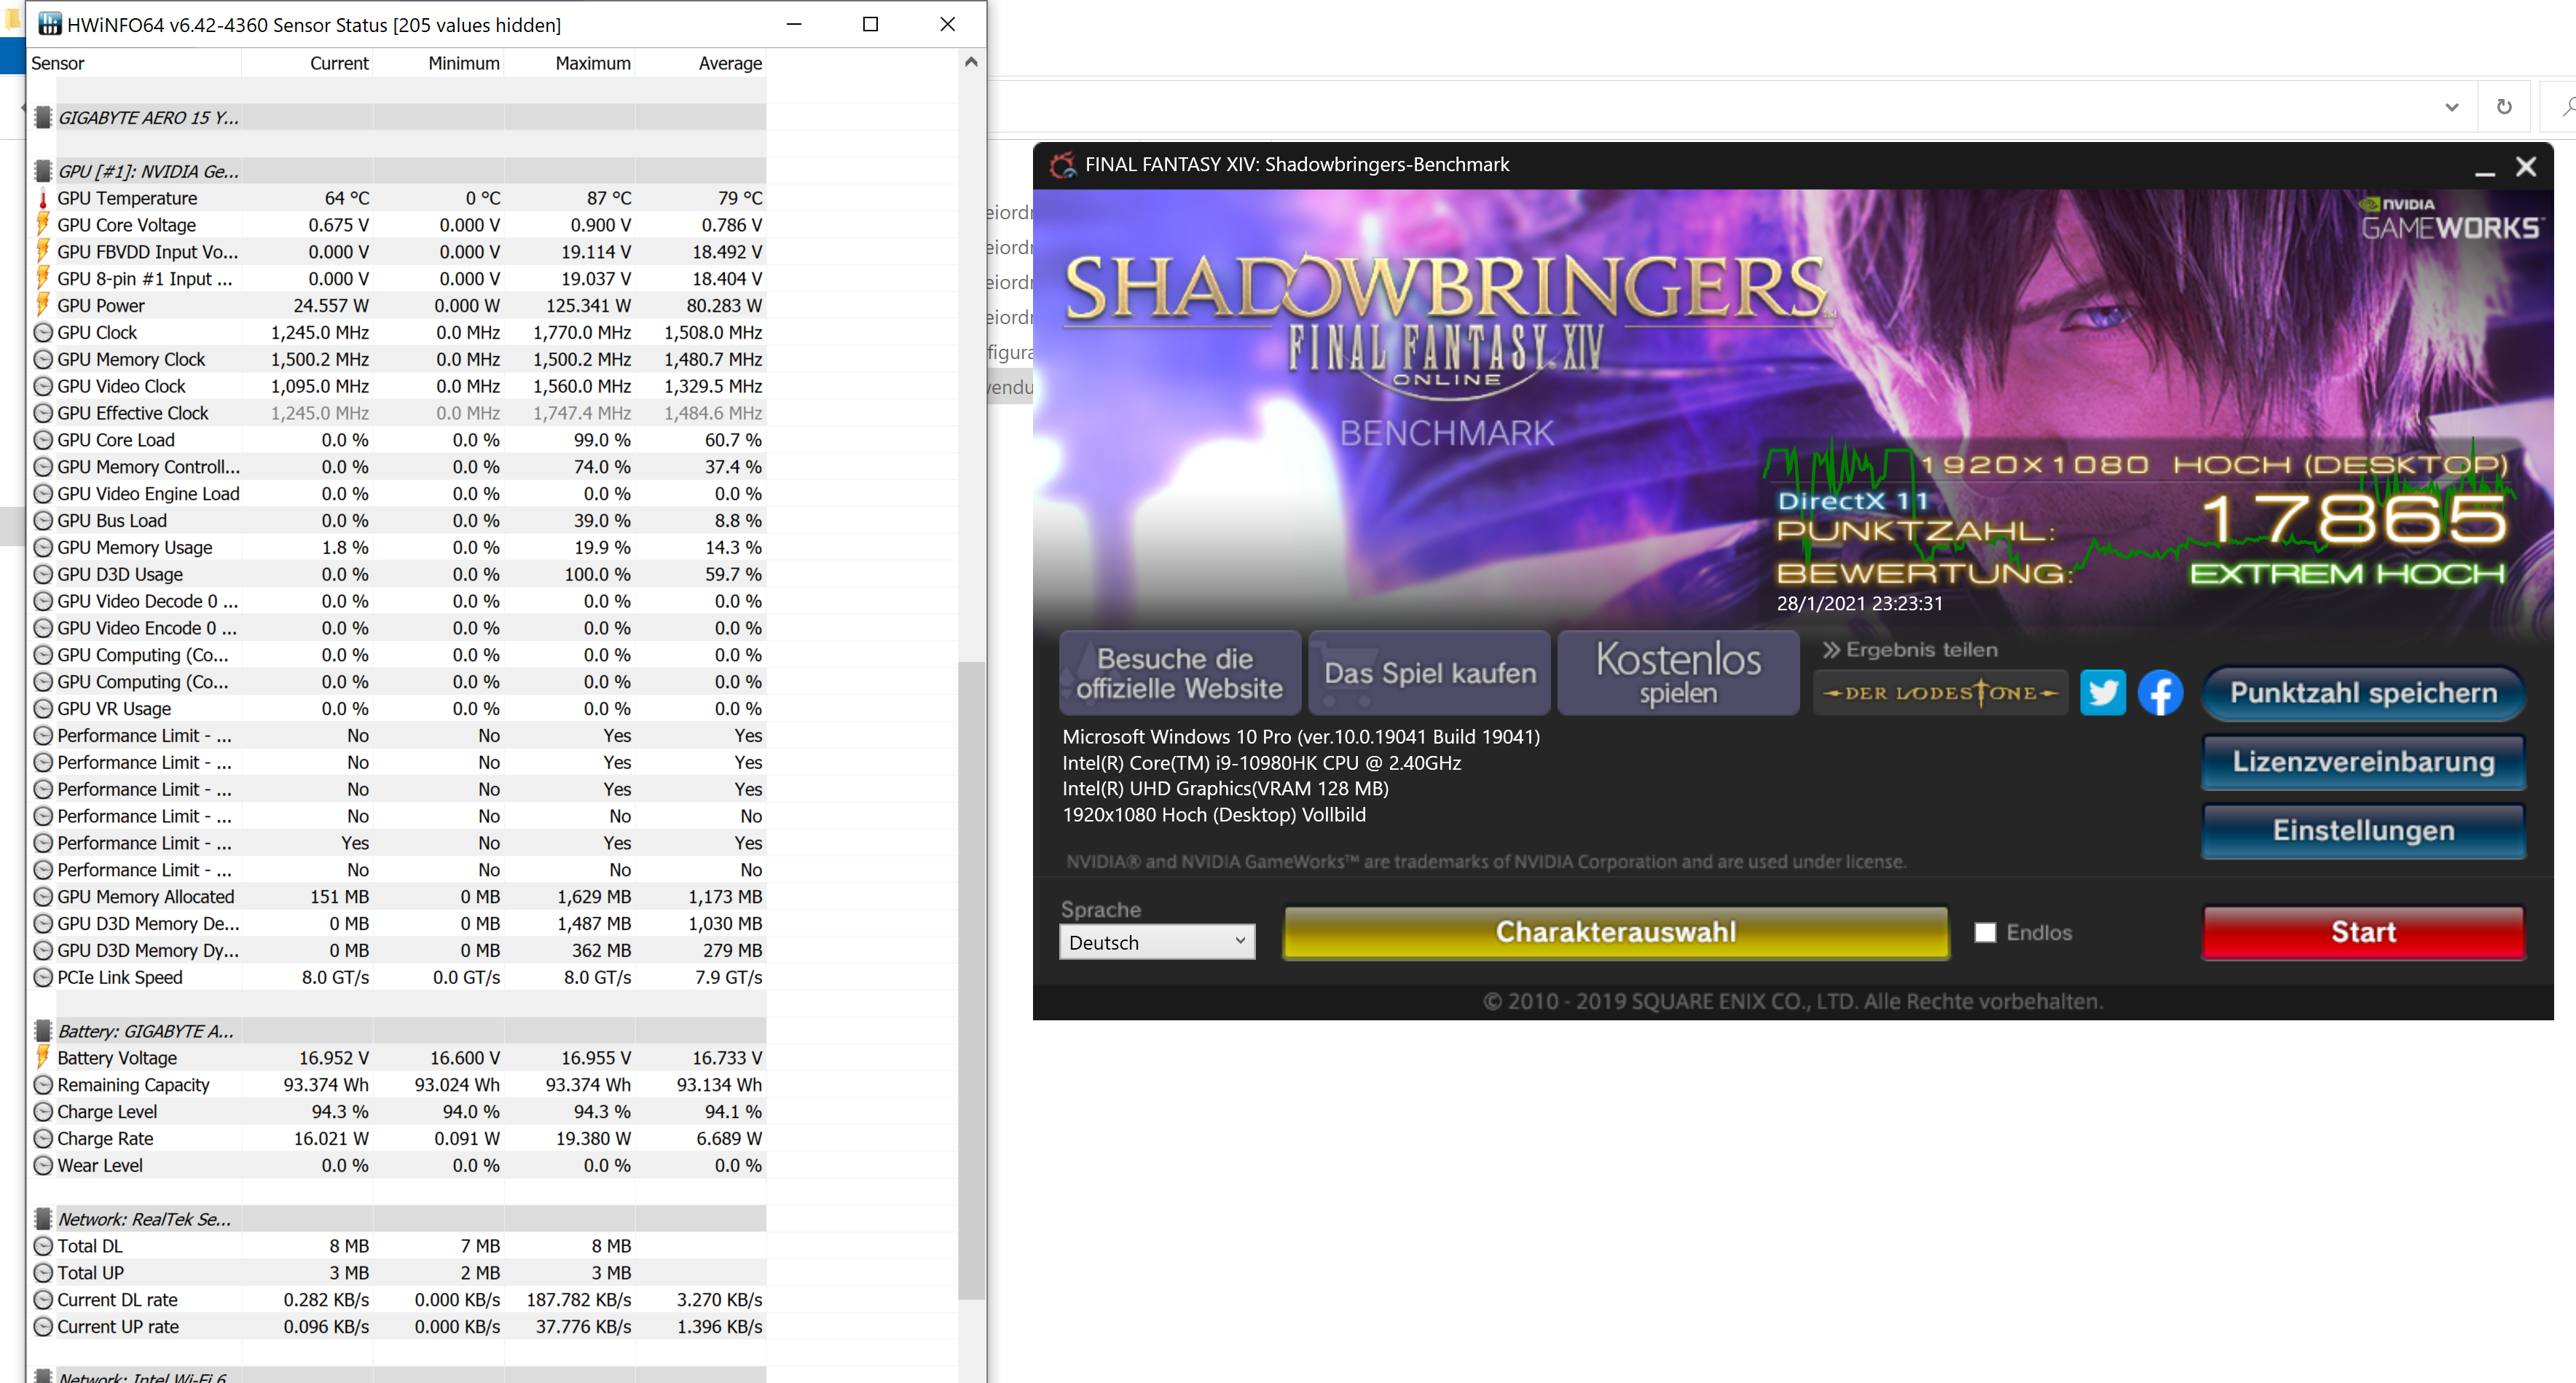Viewport: 2576px width, 1383px height.
Task: Click the HWiNFO scrollbar up arrow
Action: (x=971, y=62)
